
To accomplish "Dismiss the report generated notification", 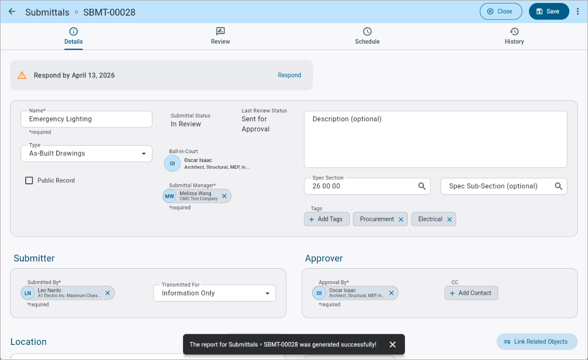I will (393, 344).
